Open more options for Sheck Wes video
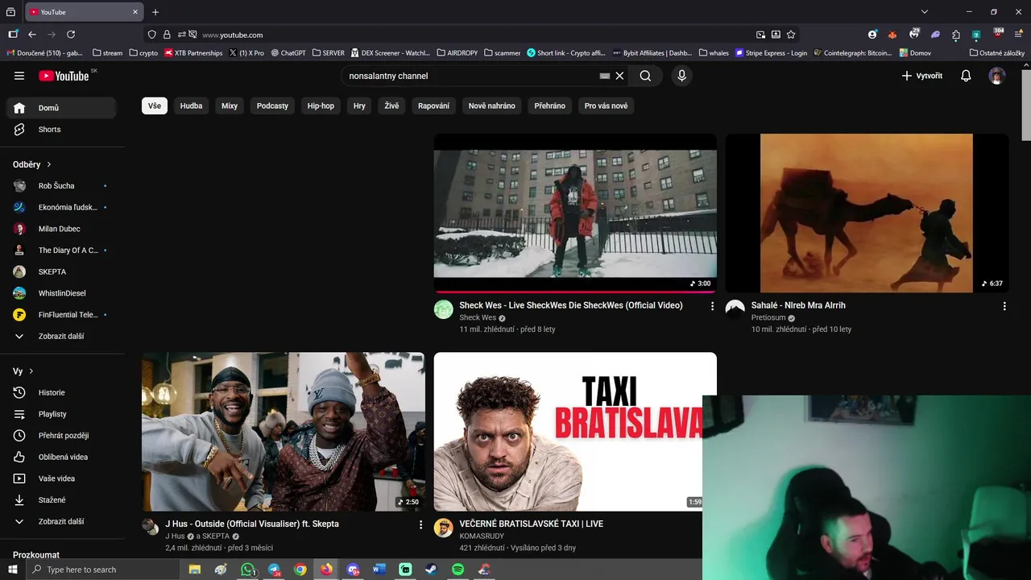The image size is (1031, 580). 712,306
